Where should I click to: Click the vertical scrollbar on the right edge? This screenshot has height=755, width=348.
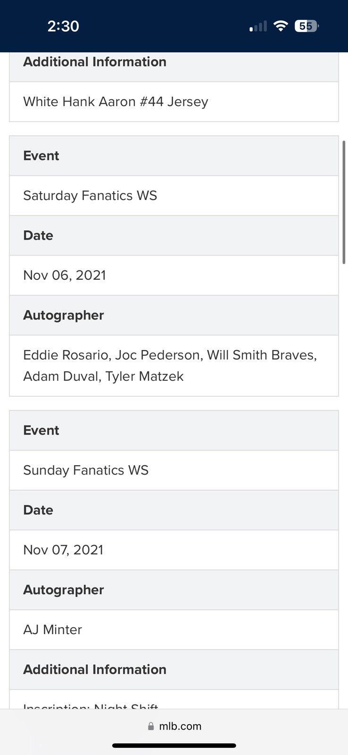344,203
